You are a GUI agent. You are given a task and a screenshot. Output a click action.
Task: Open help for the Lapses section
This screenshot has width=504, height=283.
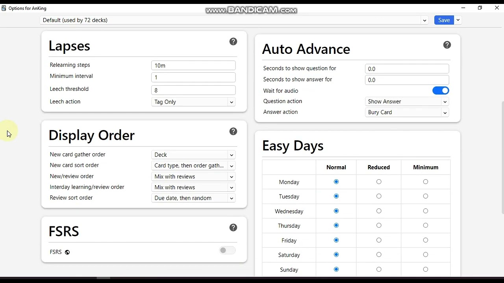(233, 42)
